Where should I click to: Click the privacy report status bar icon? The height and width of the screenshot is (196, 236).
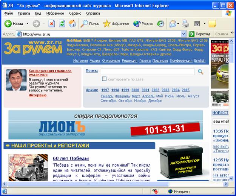(x=155, y=191)
